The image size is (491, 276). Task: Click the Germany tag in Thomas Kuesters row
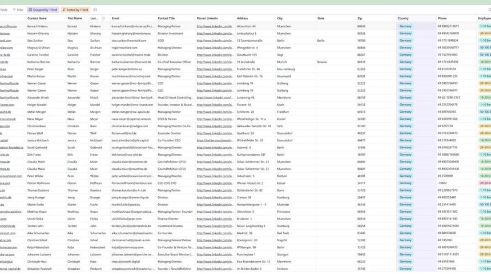coord(405,190)
